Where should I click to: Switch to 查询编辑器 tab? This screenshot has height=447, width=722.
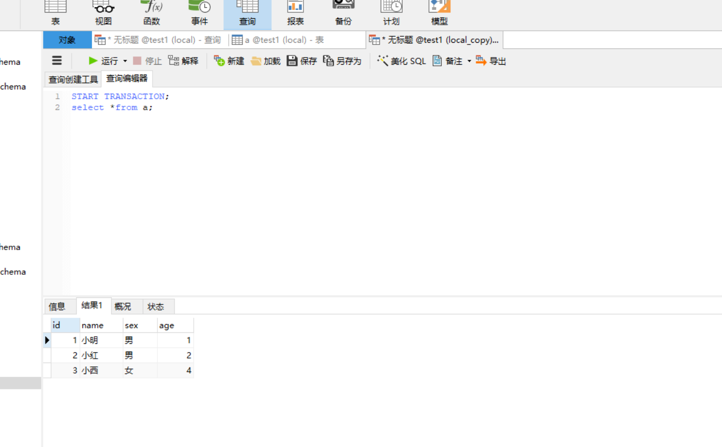[x=127, y=78]
